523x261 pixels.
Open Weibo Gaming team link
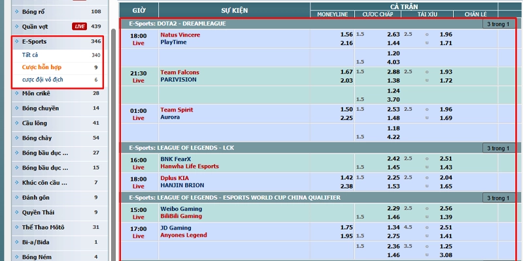(x=181, y=209)
